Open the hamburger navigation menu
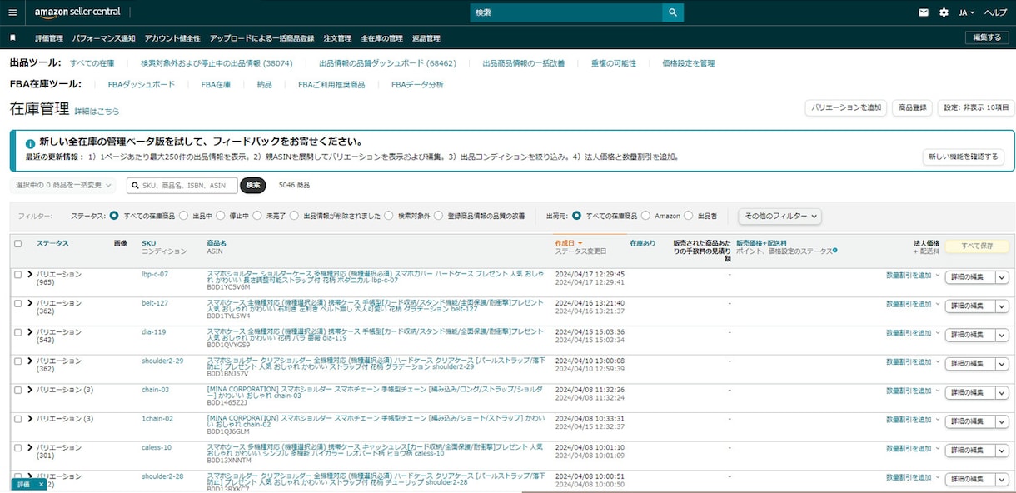The height and width of the screenshot is (493, 1016). tap(12, 12)
